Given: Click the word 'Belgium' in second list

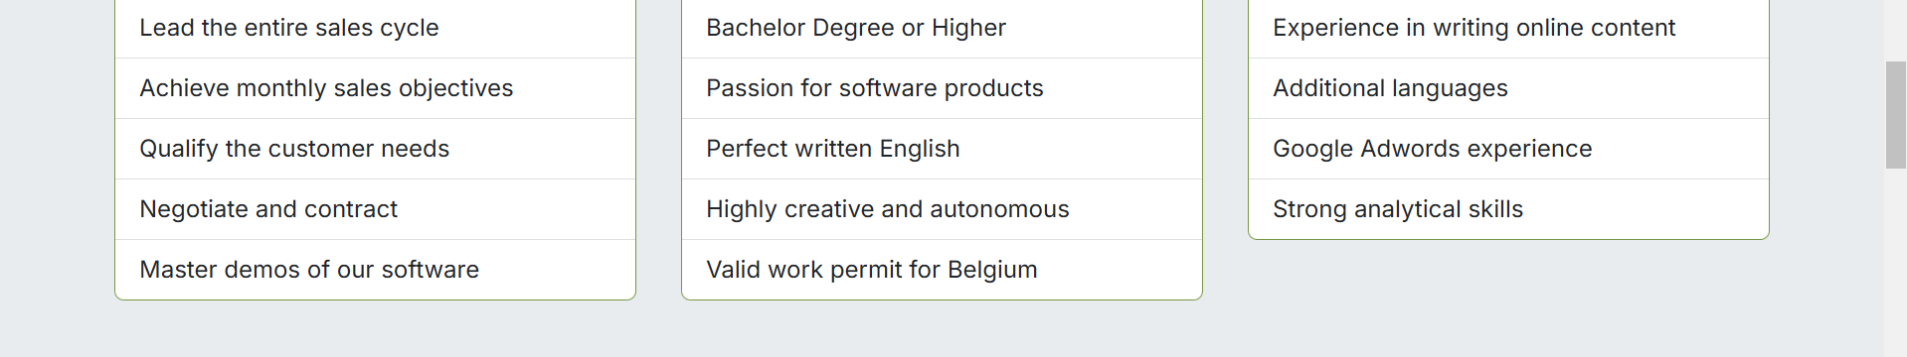Looking at the screenshot, I should [x=992, y=270].
